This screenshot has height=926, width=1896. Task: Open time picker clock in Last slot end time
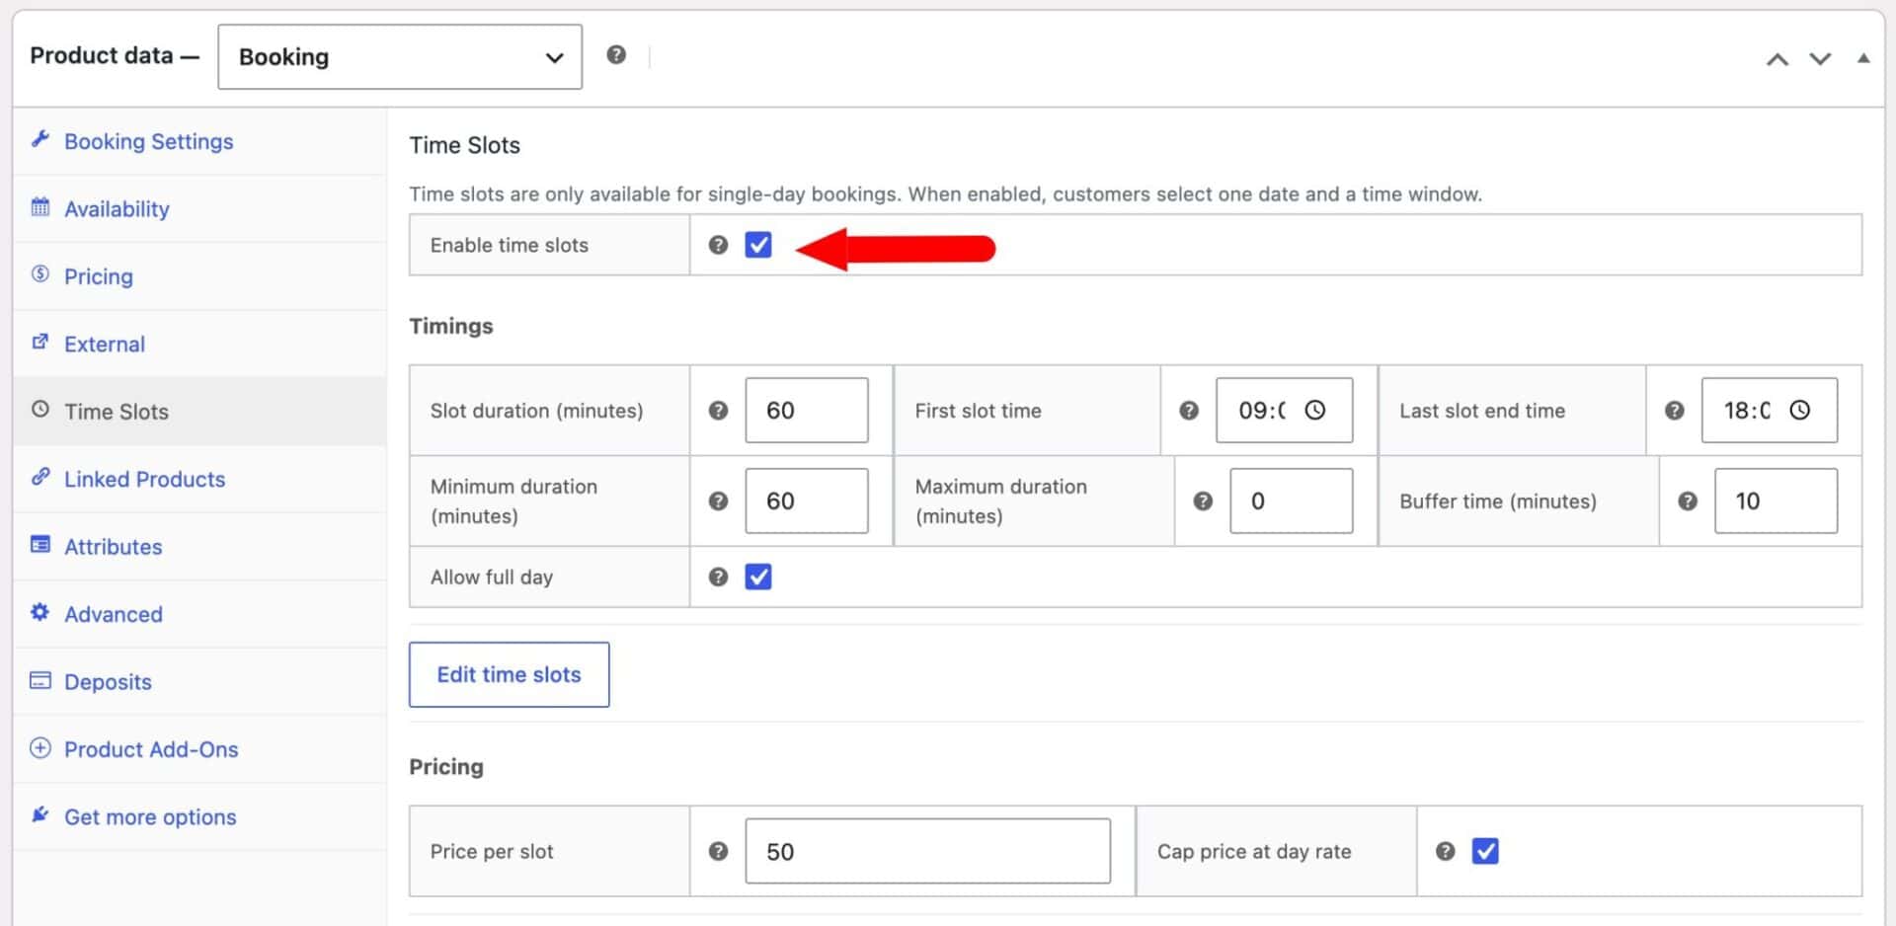(x=1799, y=410)
